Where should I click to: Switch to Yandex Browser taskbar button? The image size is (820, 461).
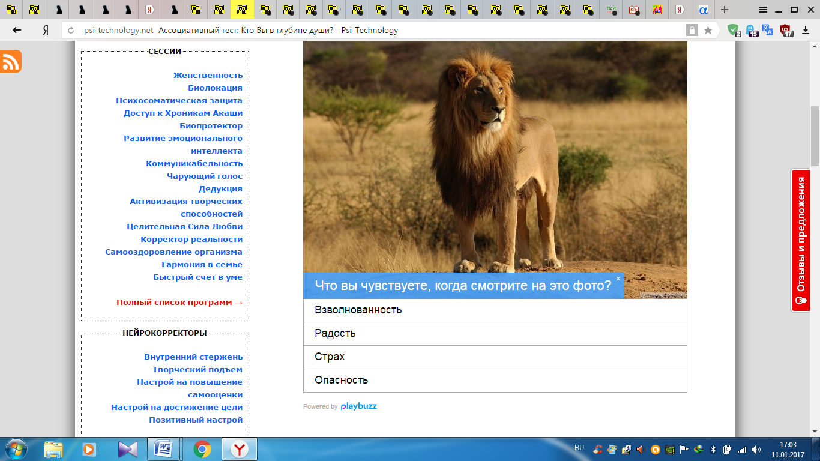[240, 449]
